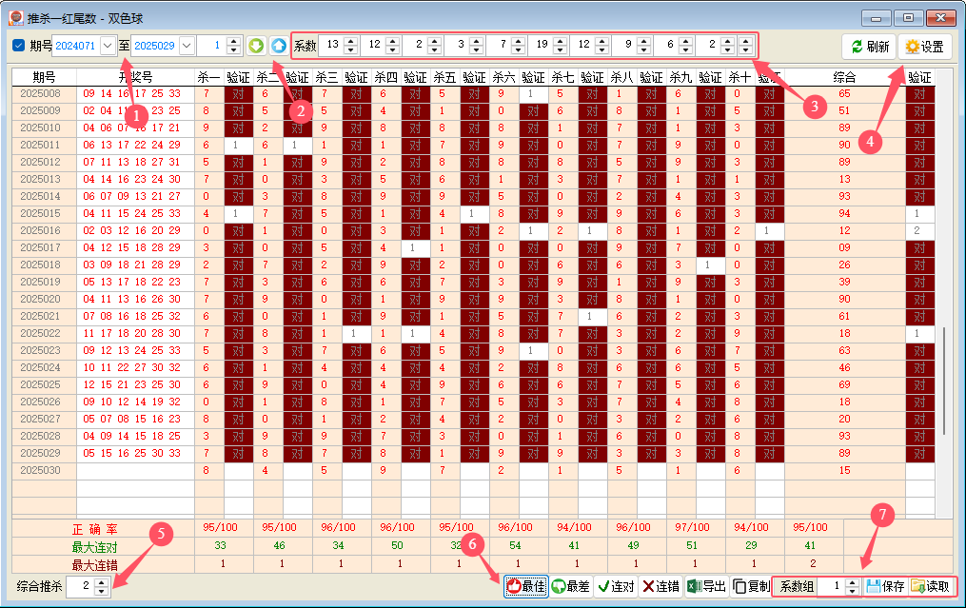
Task: Expand the start period 2024071 dropdown
Action: 108,46
